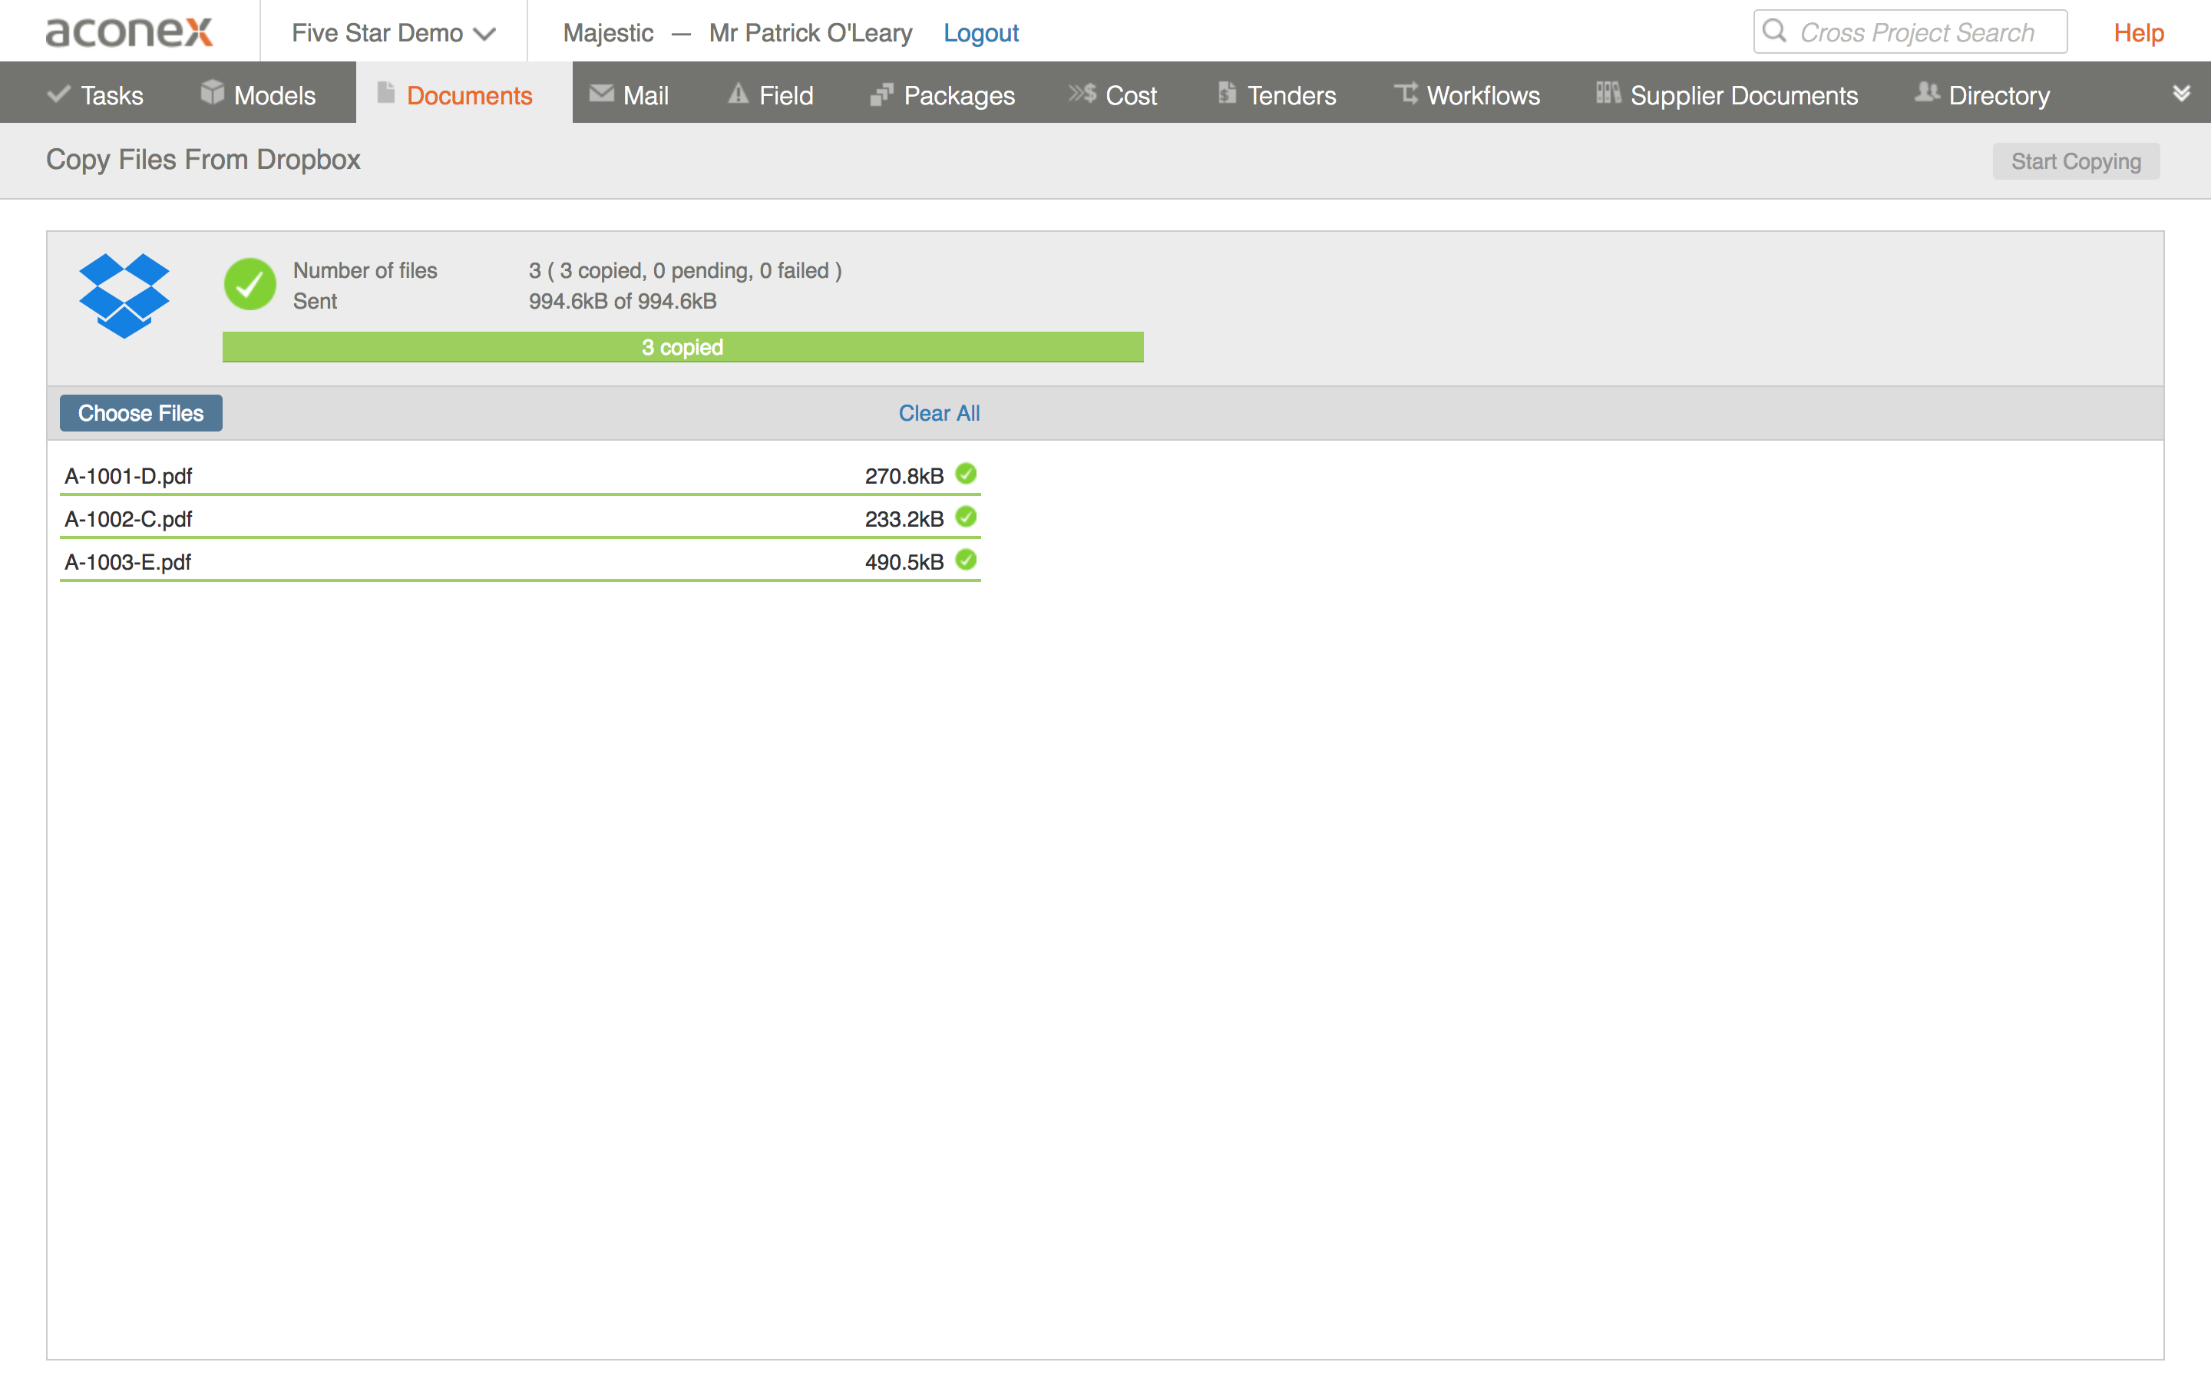Click the magnifier icon in search box
This screenshot has height=1382, width=2211.
click(x=1774, y=32)
